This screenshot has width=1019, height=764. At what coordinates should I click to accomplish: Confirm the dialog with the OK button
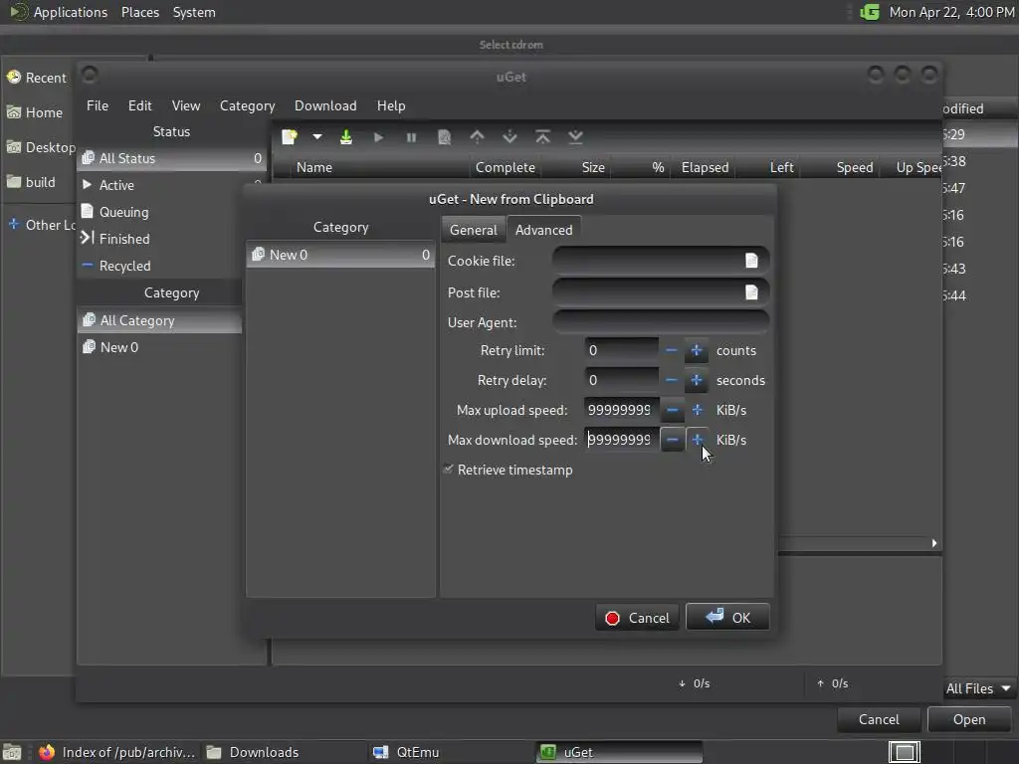click(727, 617)
